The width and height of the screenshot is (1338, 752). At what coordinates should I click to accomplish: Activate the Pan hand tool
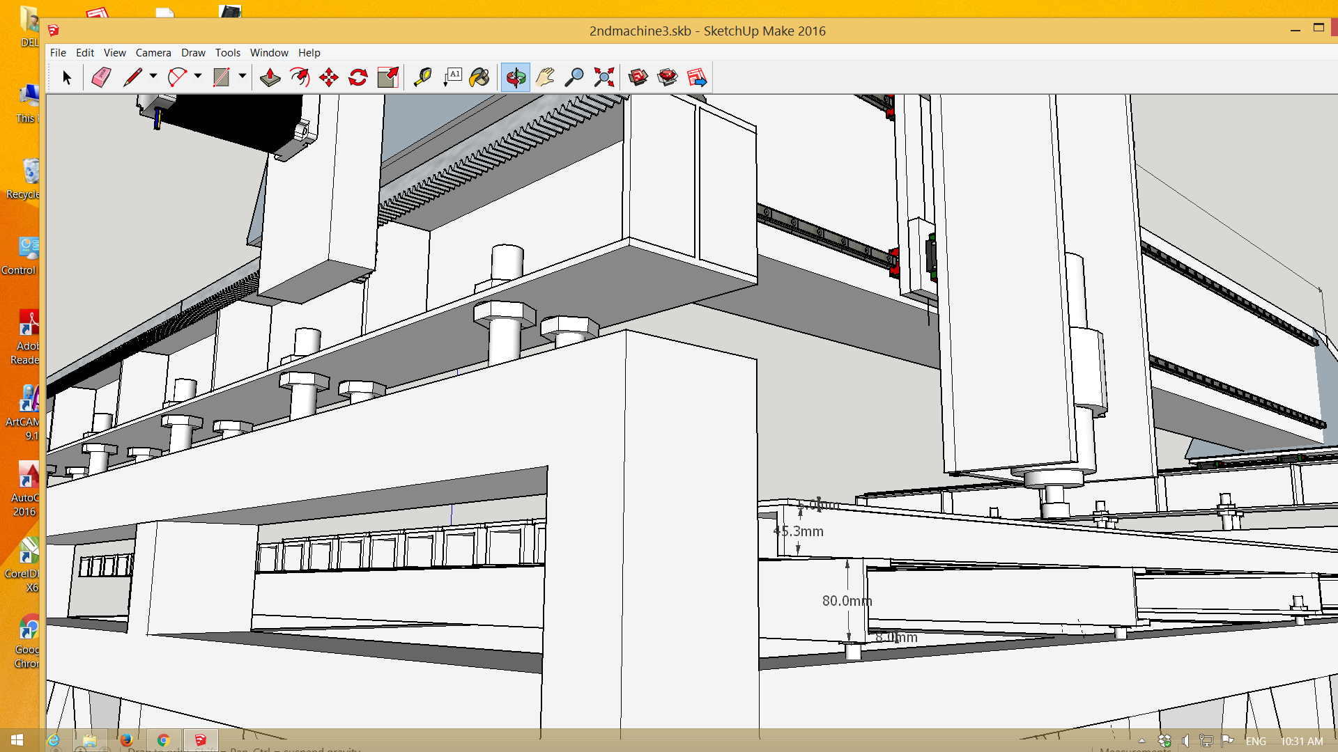coord(545,77)
